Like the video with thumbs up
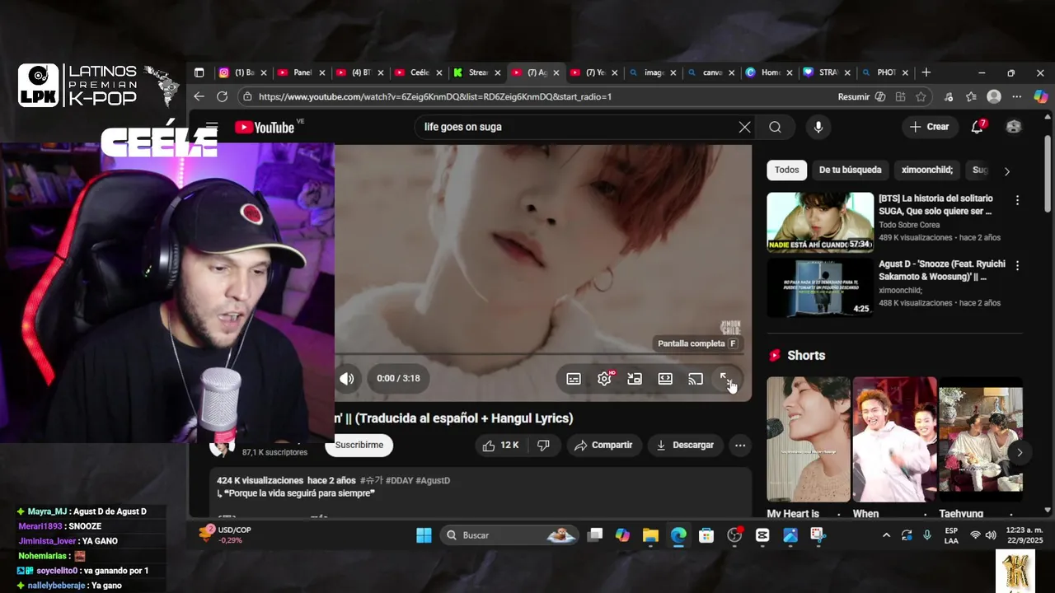 tap(500, 445)
